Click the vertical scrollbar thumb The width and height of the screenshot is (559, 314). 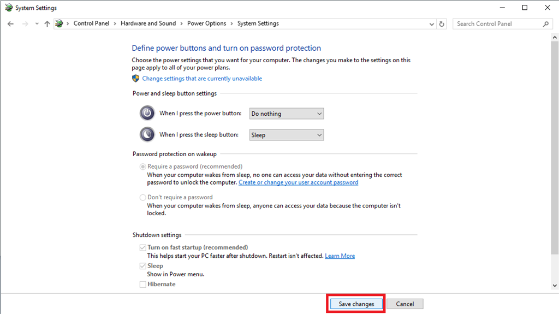(x=555, y=147)
